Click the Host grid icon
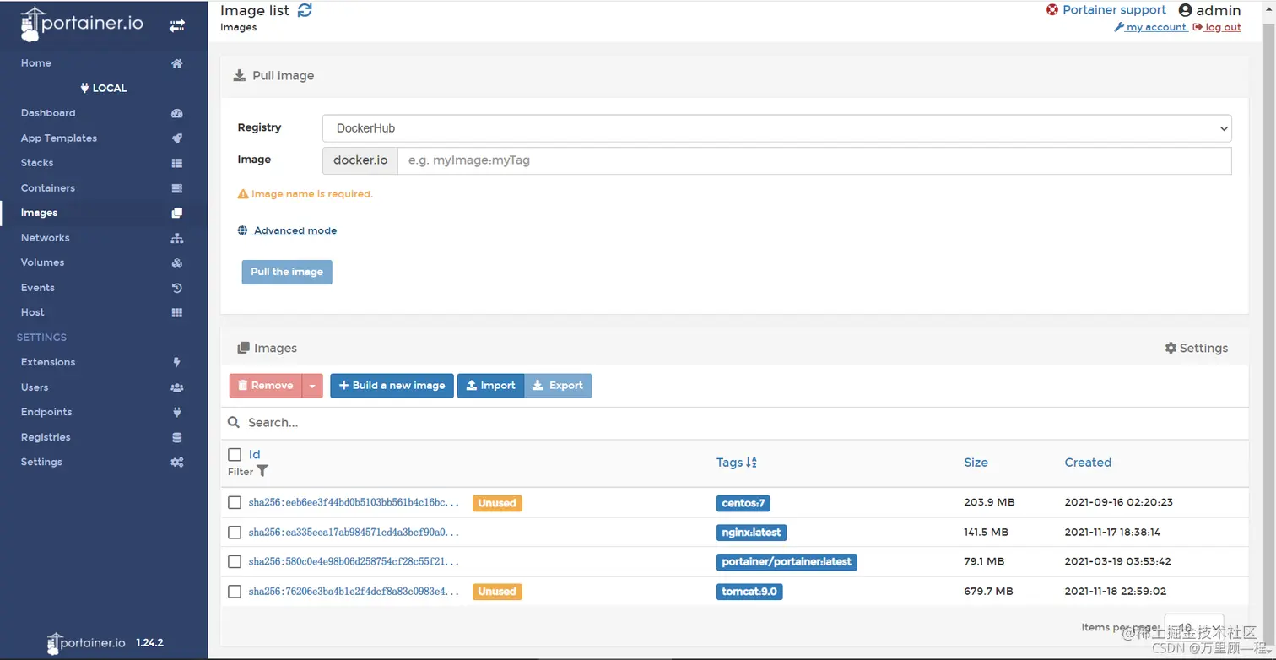Image resolution: width=1276 pixels, height=660 pixels. coord(177,312)
